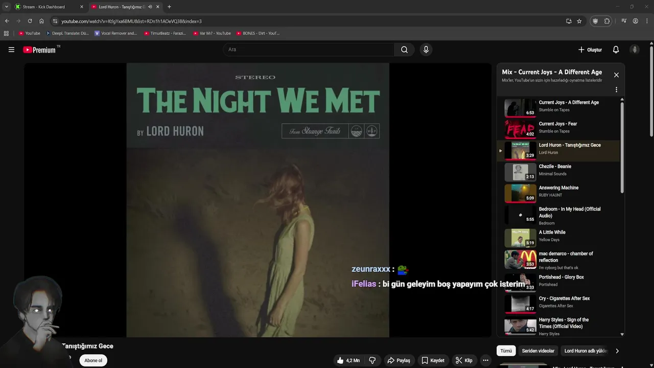Click the YouTube URL address bar

click(x=307, y=21)
